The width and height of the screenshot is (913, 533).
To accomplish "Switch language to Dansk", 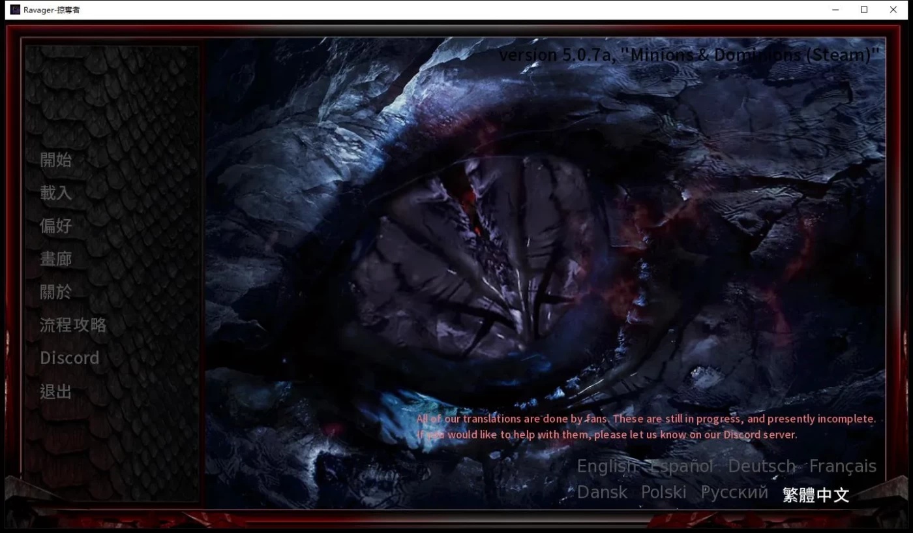I will (x=601, y=492).
